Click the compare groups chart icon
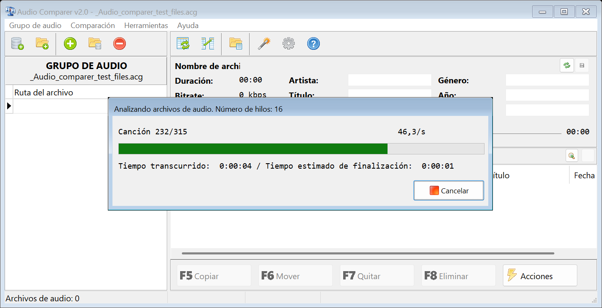The height and width of the screenshot is (308, 602). [x=208, y=44]
